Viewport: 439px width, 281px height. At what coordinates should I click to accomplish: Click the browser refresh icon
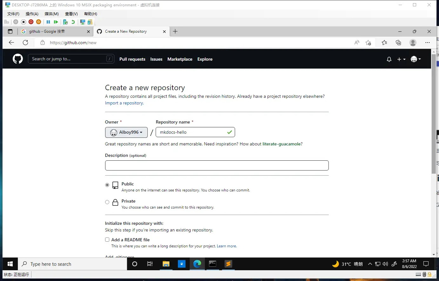[25, 43]
